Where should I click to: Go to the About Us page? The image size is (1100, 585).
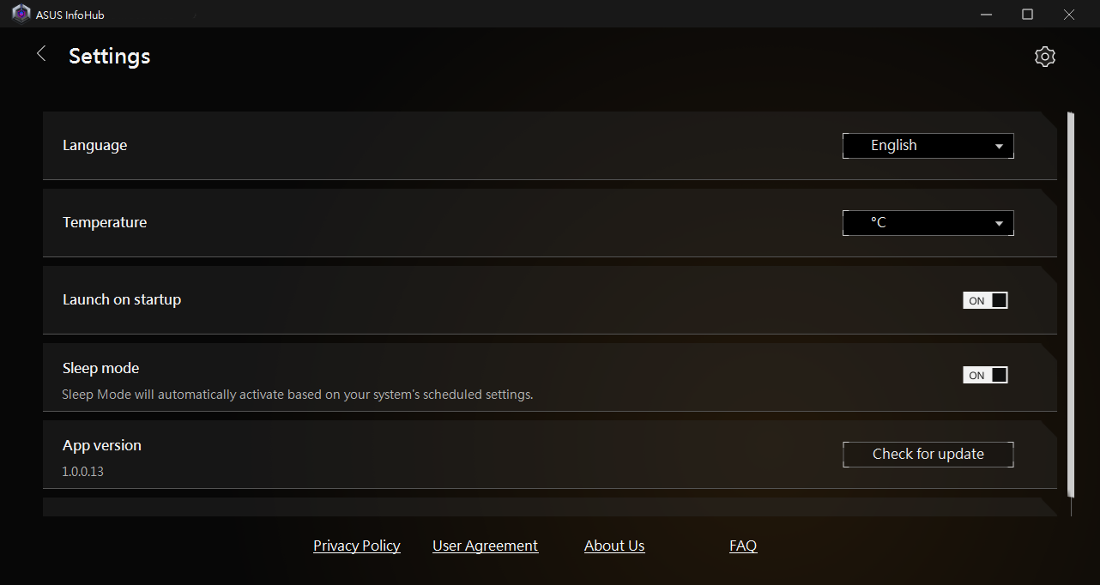click(614, 546)
